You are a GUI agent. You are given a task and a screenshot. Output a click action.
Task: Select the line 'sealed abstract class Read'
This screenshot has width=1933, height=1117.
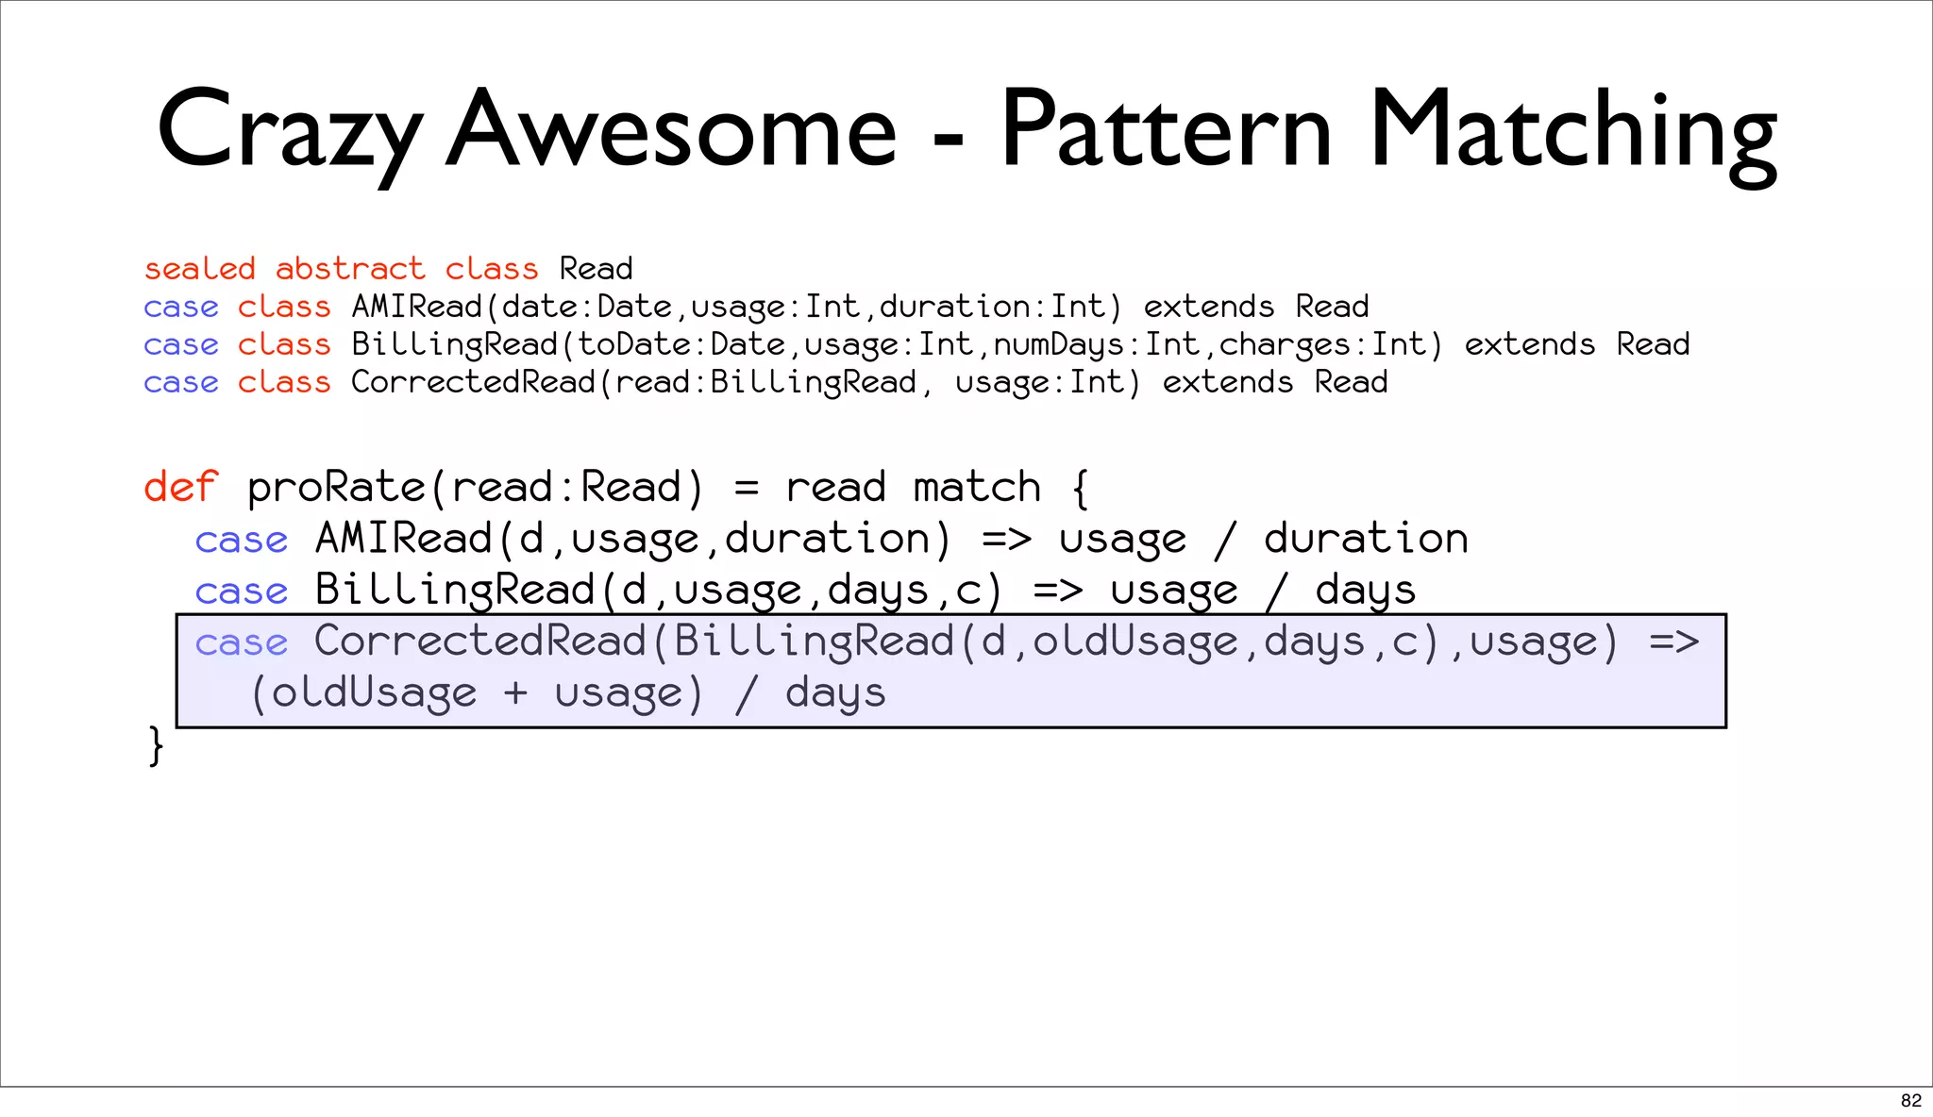[388, 269]
